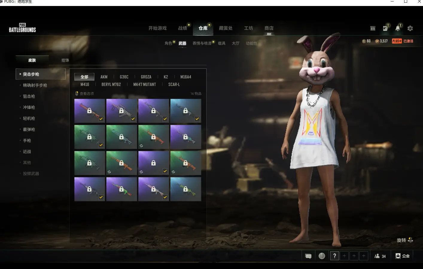Viewport: 423px width, 269px height.
Task: Click the plus slot directly beside the question mark
Action: 344,256
